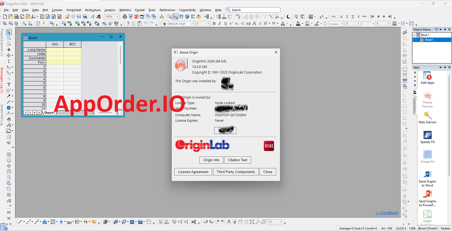Create a new project from toolbar
This screenshot has height=231, width=452.
(5, 17)
